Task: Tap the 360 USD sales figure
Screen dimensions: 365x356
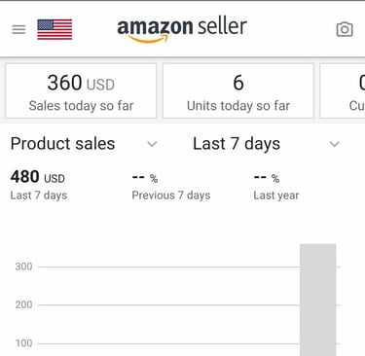Action: click(x=81, y=83)
